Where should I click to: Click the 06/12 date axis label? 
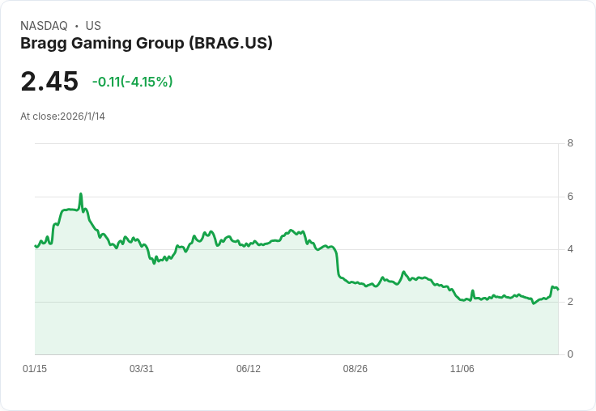(x=249, y=369)
